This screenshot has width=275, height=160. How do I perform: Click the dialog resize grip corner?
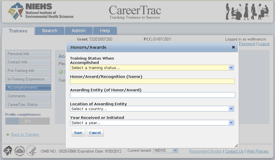(236, 145)
